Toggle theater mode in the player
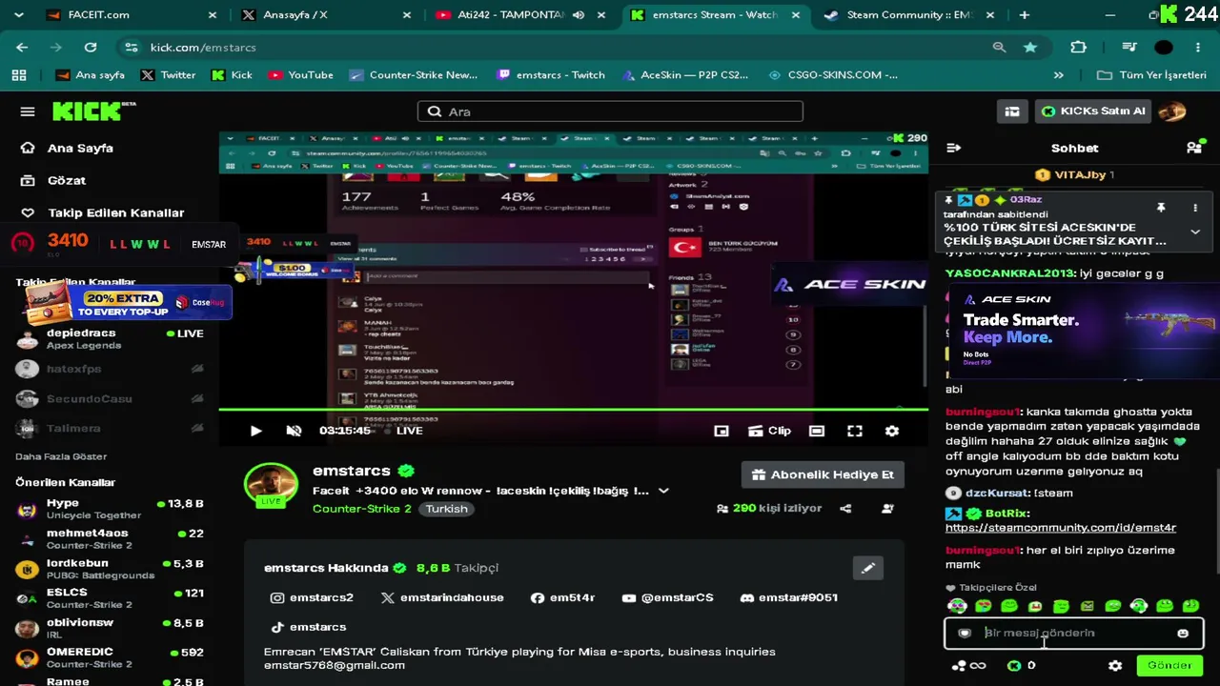1220x686 pixels. 817,431
